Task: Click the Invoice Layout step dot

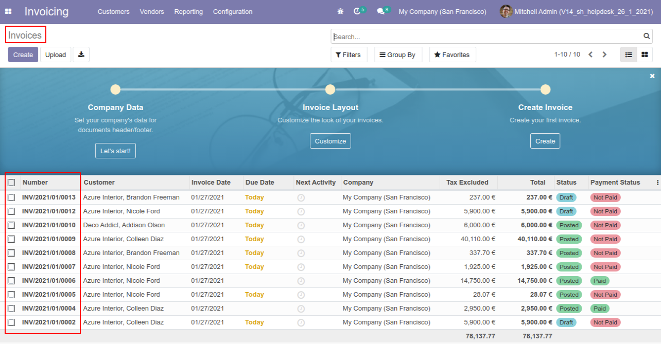Action: (330, 89)
